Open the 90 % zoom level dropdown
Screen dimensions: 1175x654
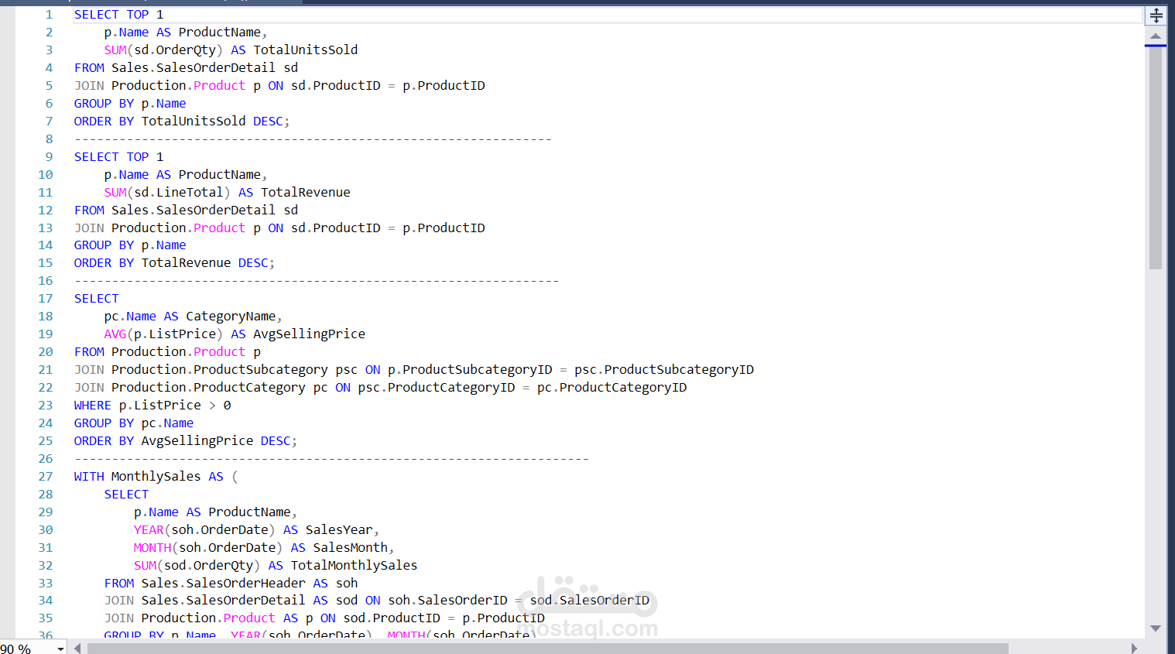tap(60, 649)
